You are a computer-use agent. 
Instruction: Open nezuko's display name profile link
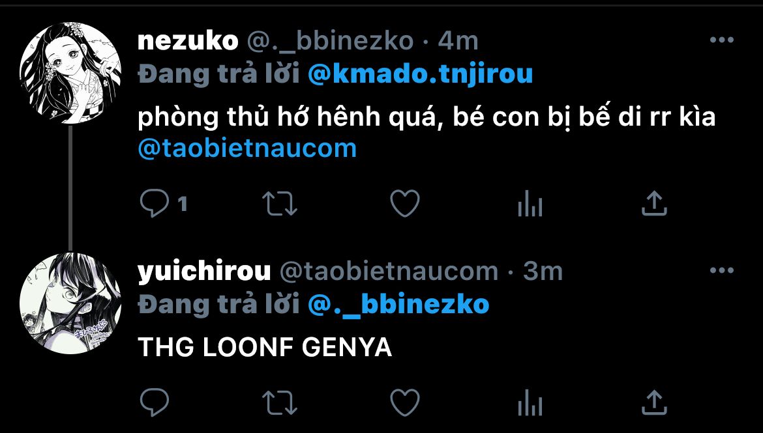(188, 41)
